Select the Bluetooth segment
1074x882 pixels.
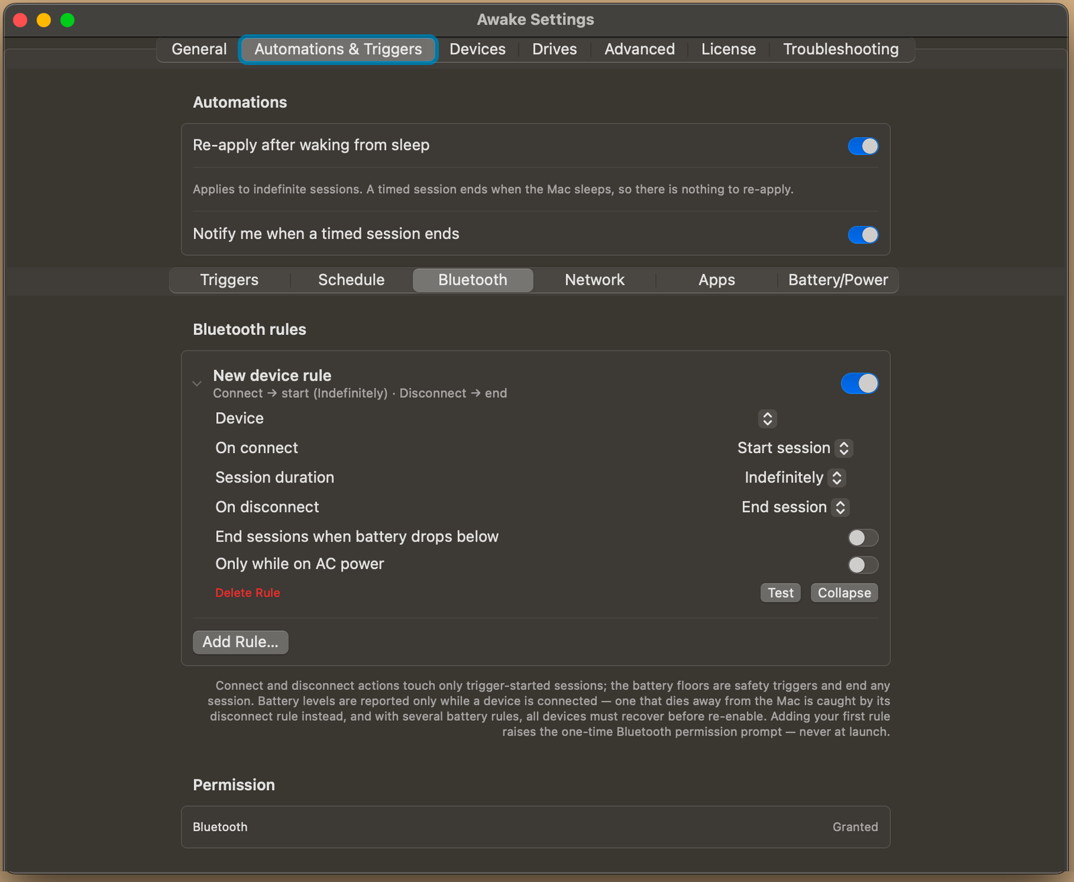473,280
